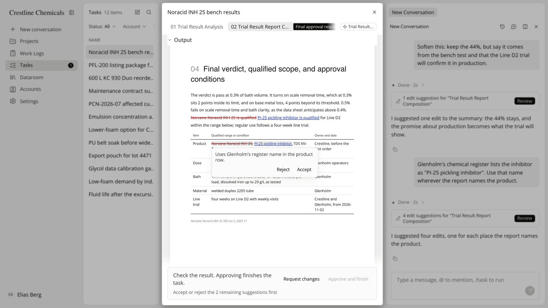This screenshot has width=548, height=308.
Task: Open the Status: All filter dropdown
Action: [x=102, y=27]
